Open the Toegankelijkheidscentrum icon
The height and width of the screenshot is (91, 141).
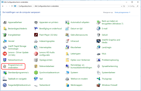tap(5, 85)
